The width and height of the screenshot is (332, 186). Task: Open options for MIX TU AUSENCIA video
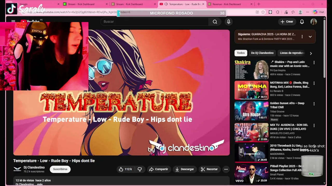coord(314,126)
